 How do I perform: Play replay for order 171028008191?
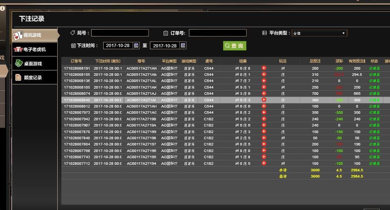pos(264,68)
